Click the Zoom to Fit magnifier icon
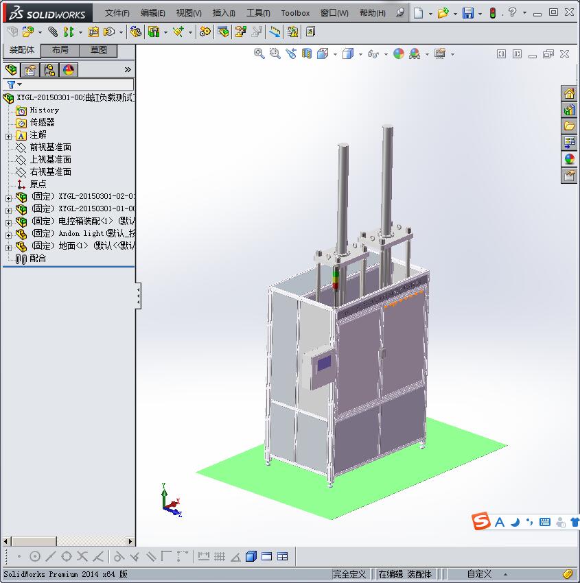Viewport: 580px width, 583px height. 259,53
